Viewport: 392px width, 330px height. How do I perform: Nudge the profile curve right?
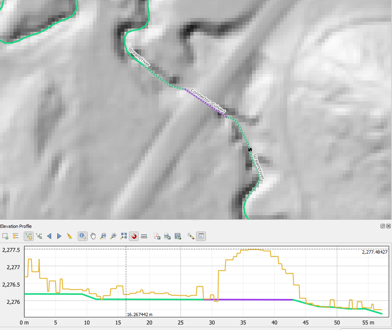point(59,236)
